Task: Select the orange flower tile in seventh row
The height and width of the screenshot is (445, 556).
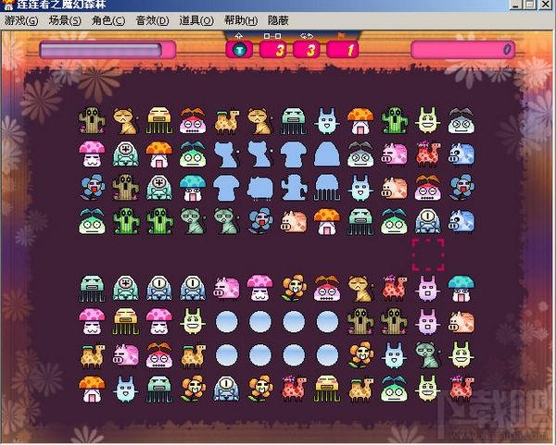Action: 360,355
